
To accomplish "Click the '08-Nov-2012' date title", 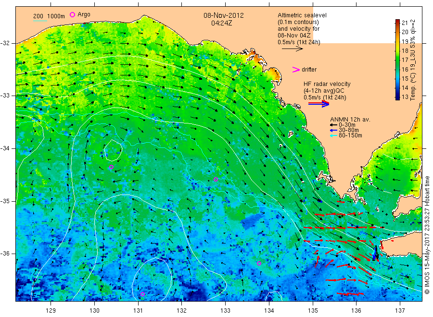I will [x=224, y=15].
